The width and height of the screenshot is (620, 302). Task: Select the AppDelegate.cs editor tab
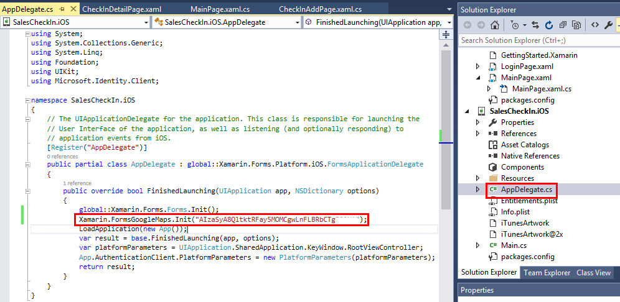pyautogui.click(x=27, y=9)
